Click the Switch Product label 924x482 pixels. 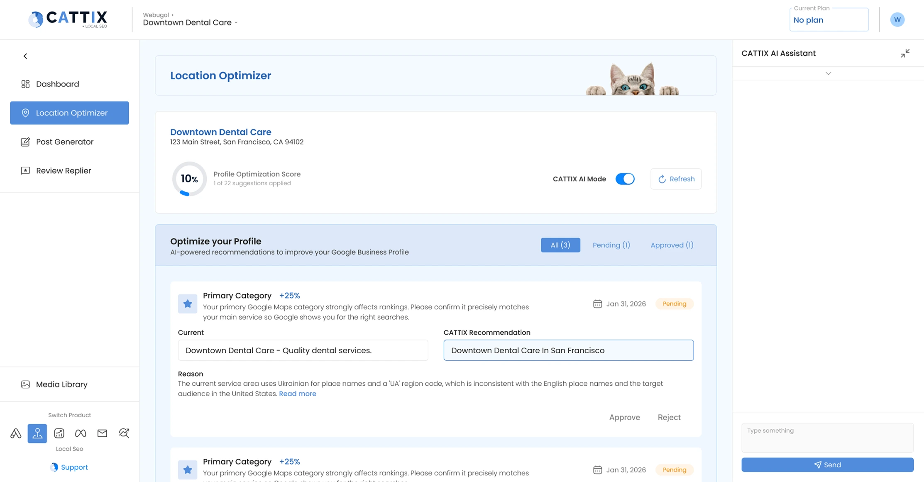click(69, 415)
